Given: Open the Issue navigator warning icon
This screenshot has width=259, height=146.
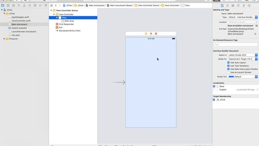Looking at the screenshot, I should point(24,5).
